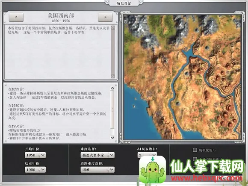Click the scenario description text starting 本场景包含了美国西南部
This screenshot has height=186, width=248.
pos(59,30)
